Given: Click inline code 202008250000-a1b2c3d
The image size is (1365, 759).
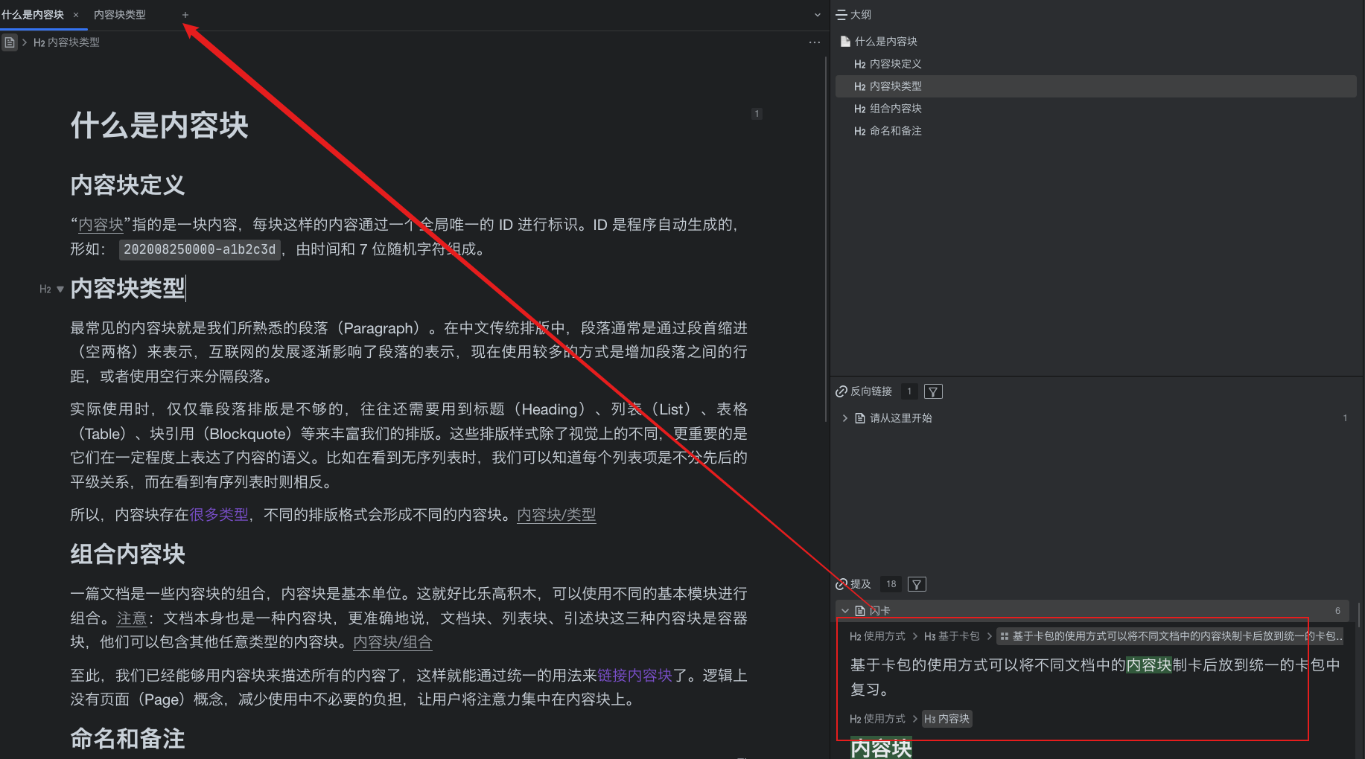Looking at the screenshot, I should point(200,249).
